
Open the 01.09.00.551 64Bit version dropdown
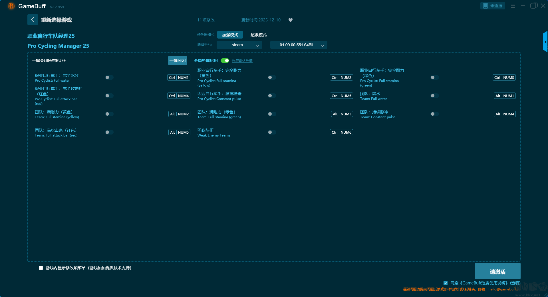[299, 45]
